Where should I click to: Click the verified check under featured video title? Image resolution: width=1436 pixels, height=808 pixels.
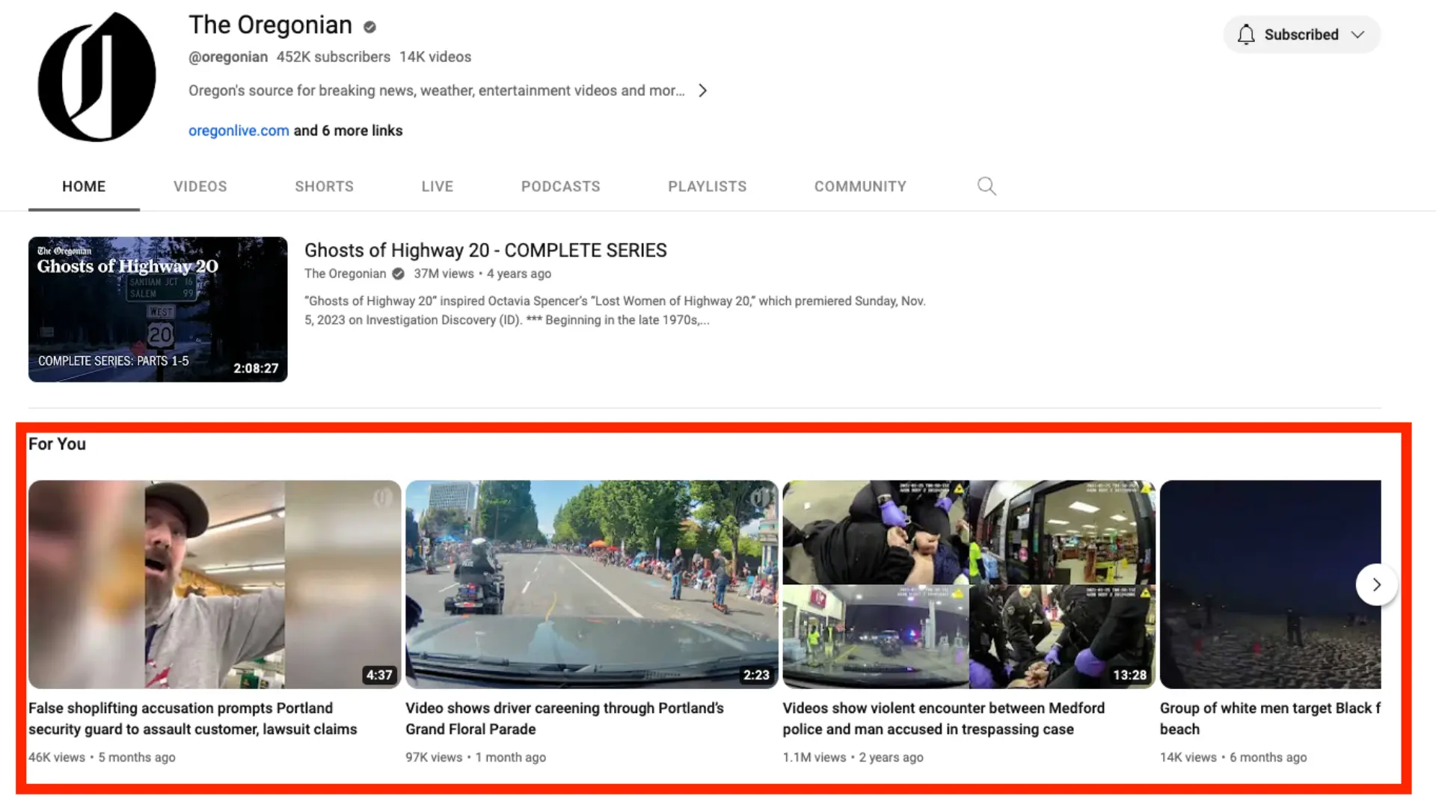pyautogui.click(x=399, y=274)
